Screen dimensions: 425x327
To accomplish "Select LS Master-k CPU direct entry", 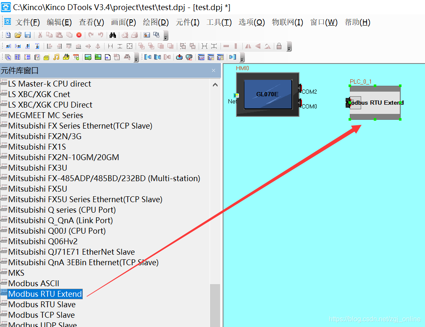I will point(50,84).
